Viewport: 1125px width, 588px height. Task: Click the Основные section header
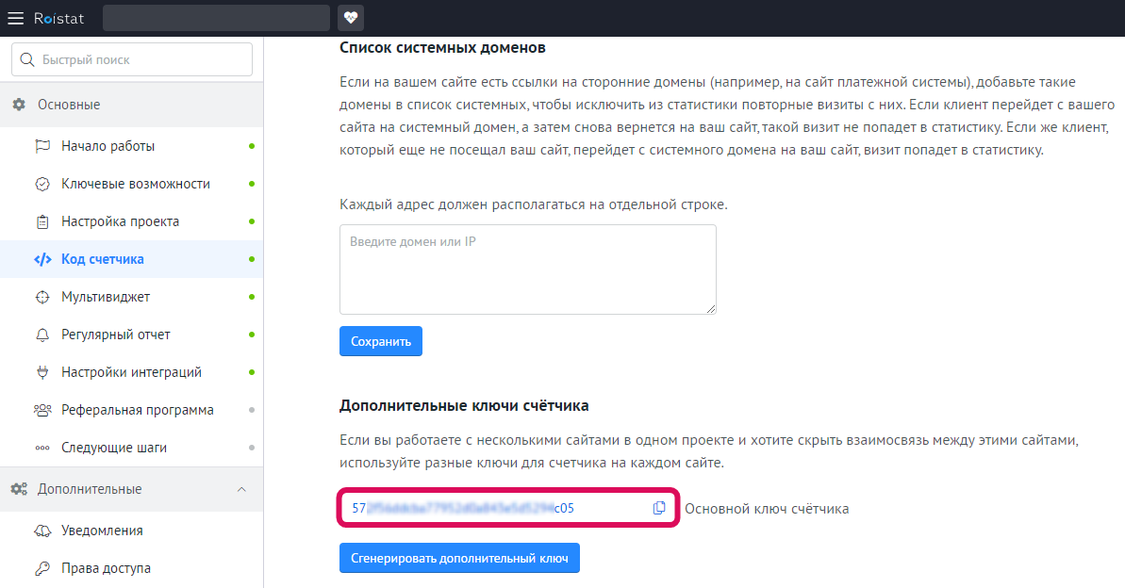point(69,105)
